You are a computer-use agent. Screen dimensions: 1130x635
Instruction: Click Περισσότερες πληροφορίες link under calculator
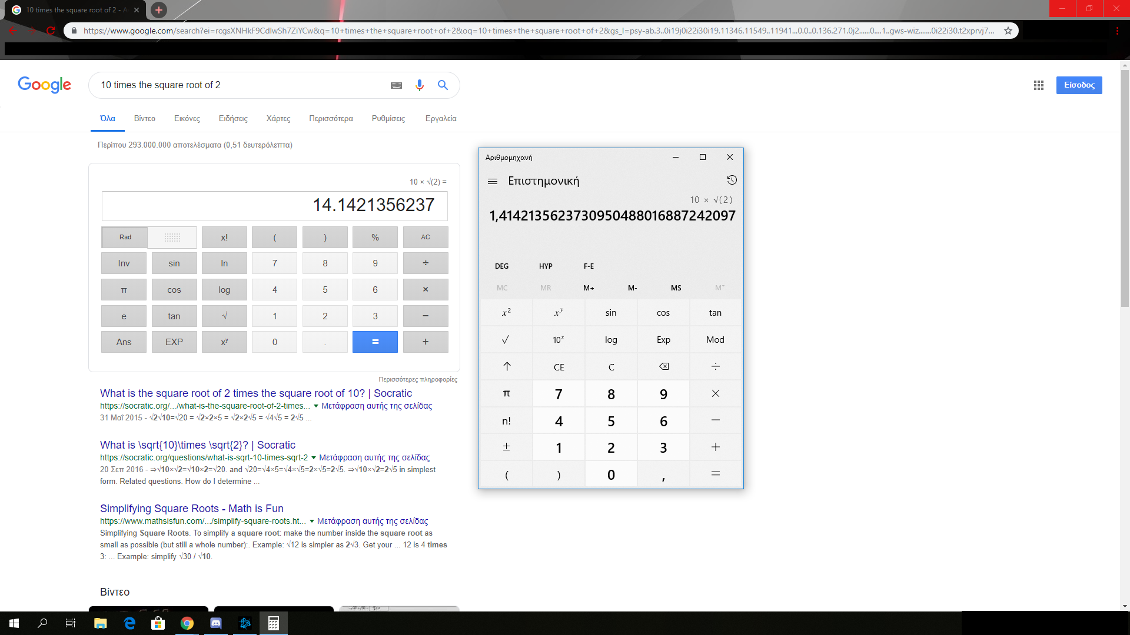418,379
